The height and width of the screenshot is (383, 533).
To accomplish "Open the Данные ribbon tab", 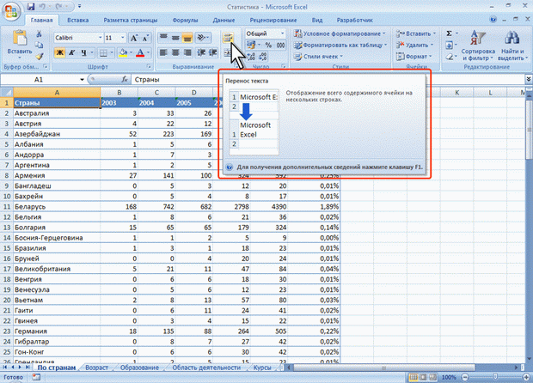I will pyautogui.click(x=224, y=20).
